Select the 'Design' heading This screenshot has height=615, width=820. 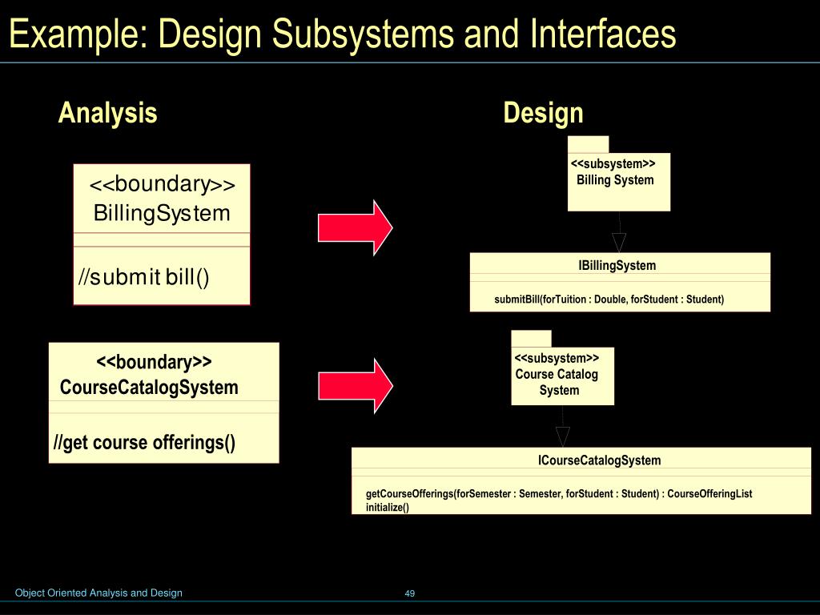544,113
